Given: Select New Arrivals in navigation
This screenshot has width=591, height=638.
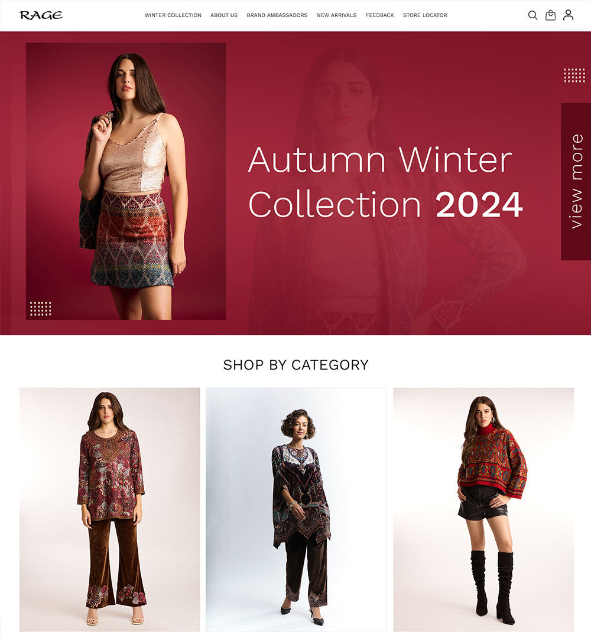Looking at the screenshot, I should tap(336, 15).
